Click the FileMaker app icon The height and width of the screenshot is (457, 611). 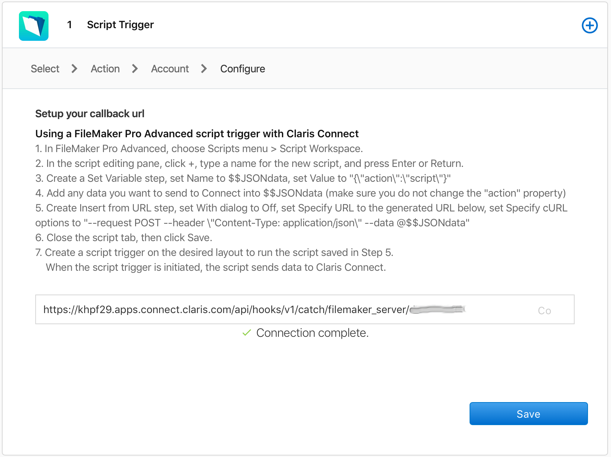(x=34, y=26)
